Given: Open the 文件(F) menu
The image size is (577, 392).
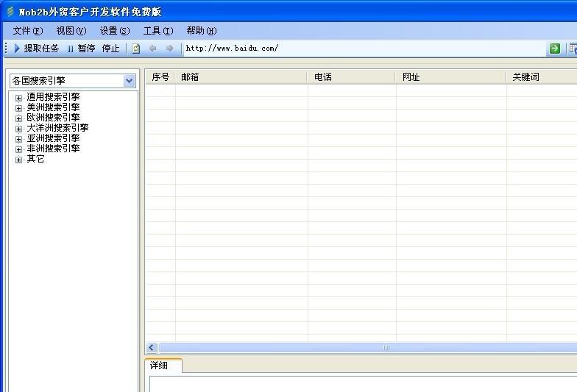Looking at the screenshot, I should [x=28, y=31].
